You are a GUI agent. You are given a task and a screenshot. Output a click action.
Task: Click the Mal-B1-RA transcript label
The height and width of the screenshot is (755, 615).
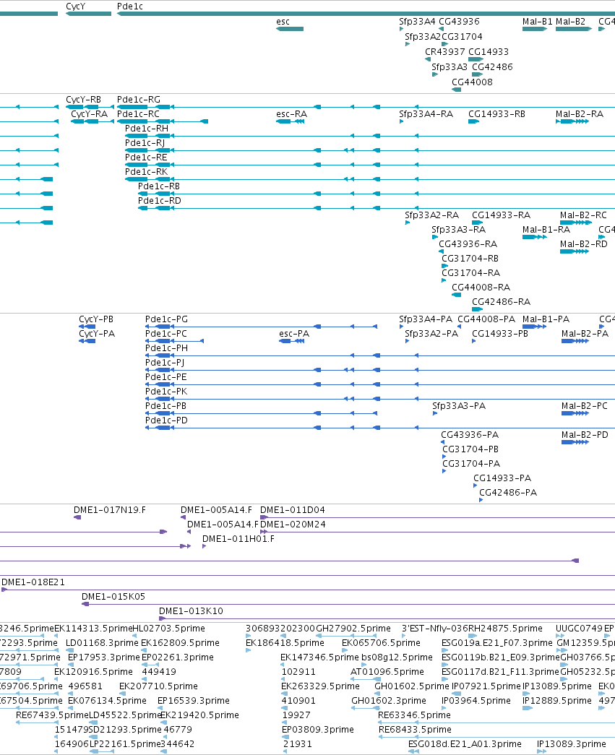point(546,229)
